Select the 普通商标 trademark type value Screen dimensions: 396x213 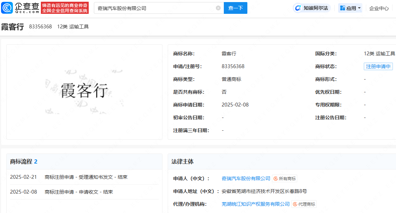point(231,79)
